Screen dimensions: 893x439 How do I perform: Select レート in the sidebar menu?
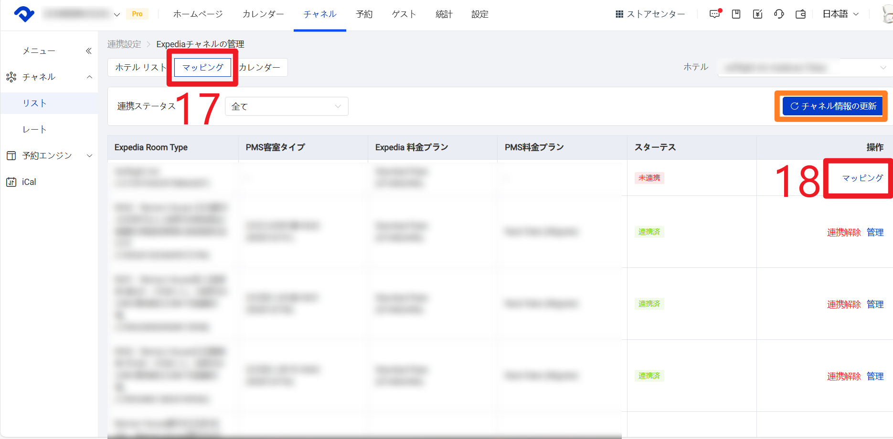tap(34, 129)
